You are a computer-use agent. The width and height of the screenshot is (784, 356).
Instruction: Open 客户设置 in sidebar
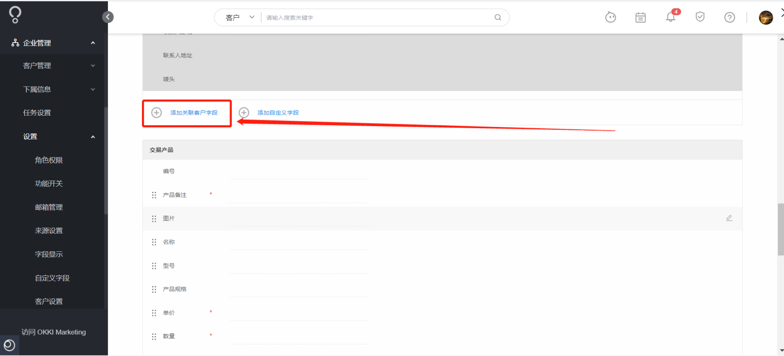pos(49,301)
